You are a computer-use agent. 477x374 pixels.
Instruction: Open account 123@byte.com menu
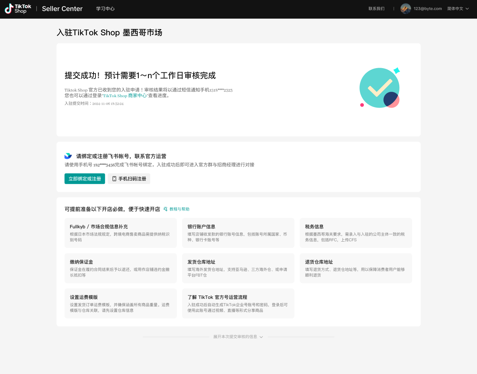click(428, 9)
